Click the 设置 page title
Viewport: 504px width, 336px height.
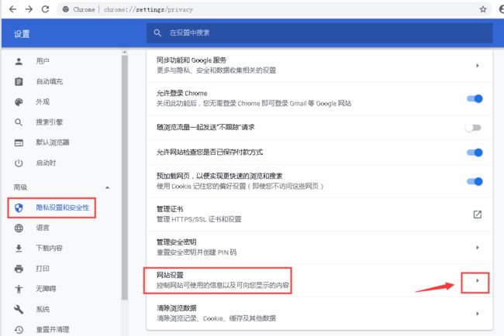(x=22, y=34)
